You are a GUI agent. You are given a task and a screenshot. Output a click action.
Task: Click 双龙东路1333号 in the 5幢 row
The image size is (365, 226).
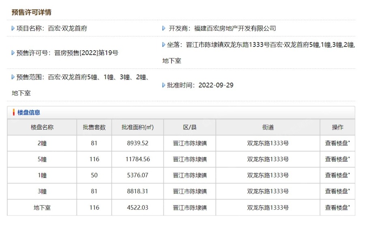tap(268, 159)
